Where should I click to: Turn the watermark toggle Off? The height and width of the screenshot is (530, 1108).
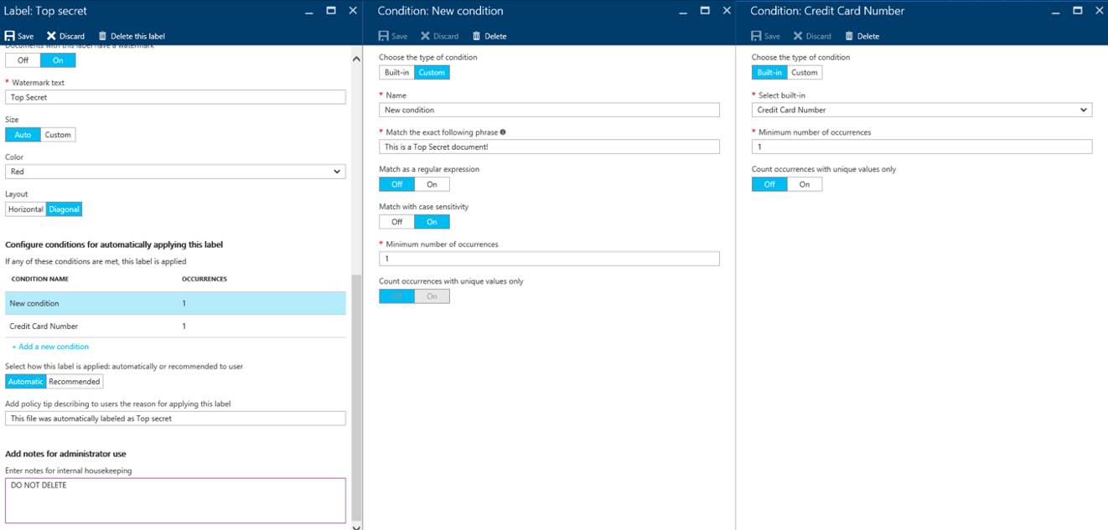(x=23, y=60)
